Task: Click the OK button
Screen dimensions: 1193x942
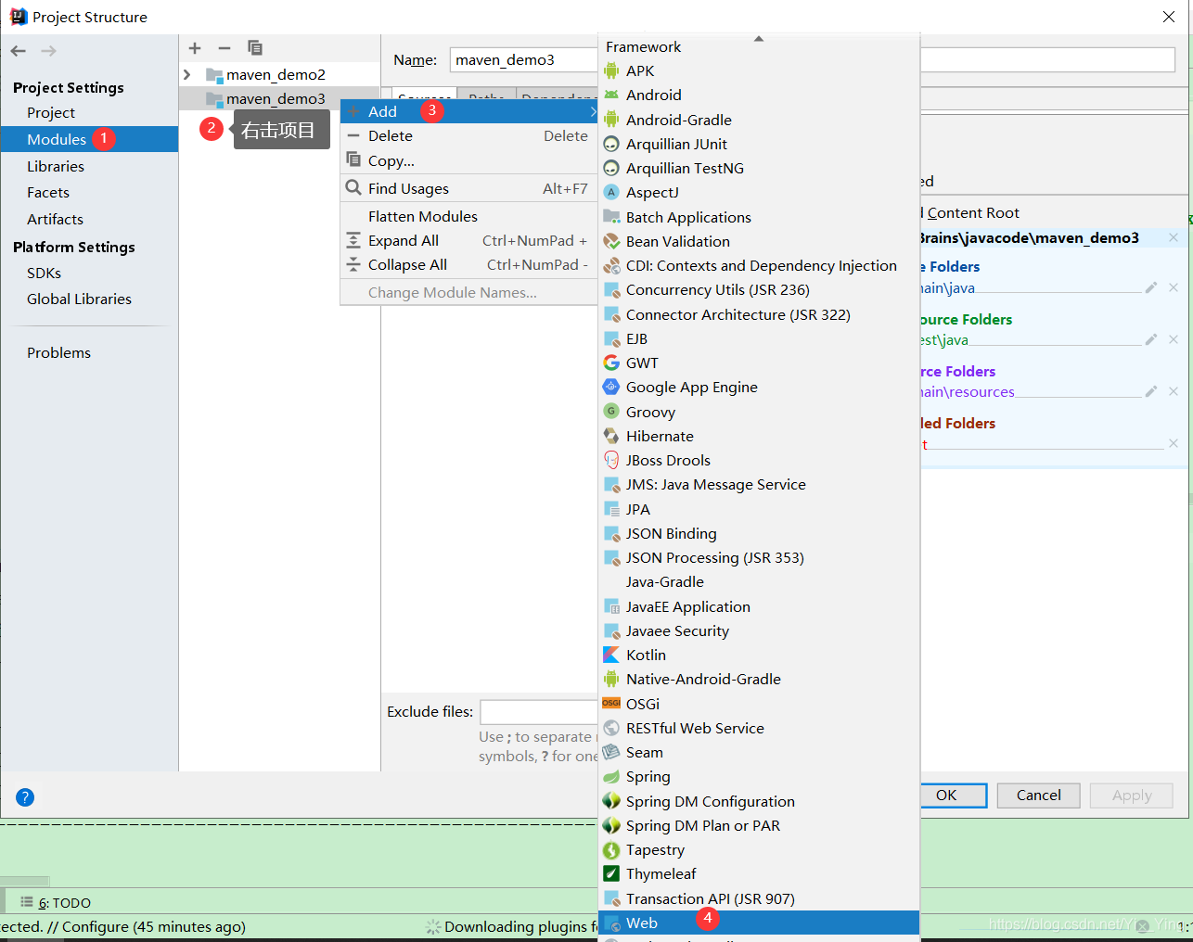Action: click(953, 796)
